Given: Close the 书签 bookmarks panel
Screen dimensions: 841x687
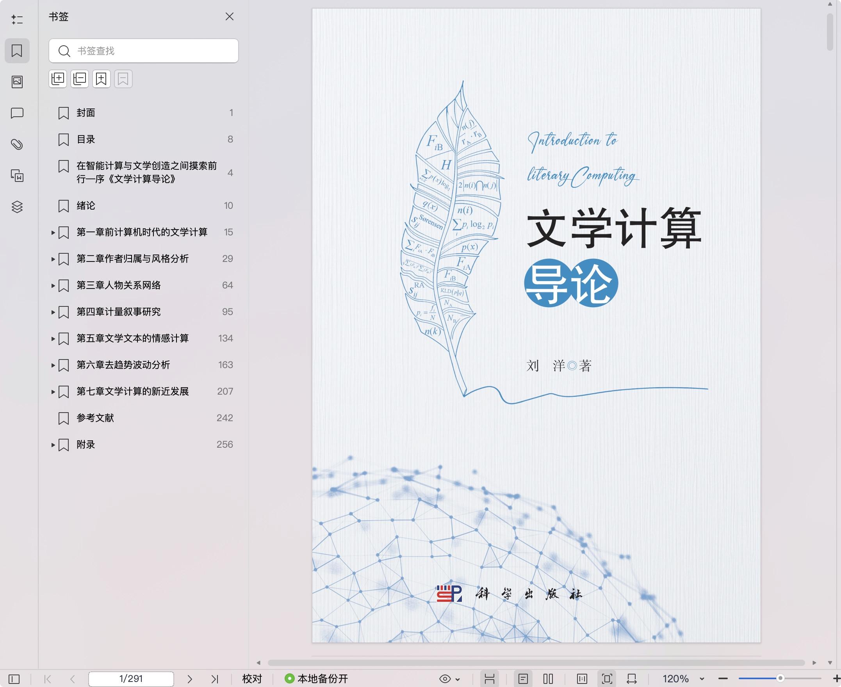Looking at the screenshot, I should point(230,17).
